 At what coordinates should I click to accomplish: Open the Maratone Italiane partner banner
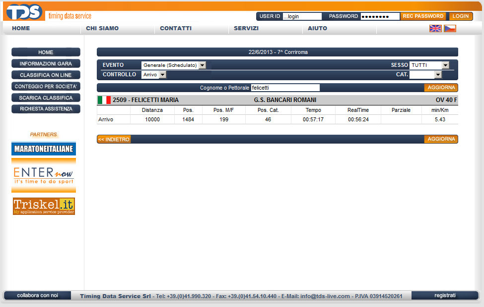click(x=44, y=149)
